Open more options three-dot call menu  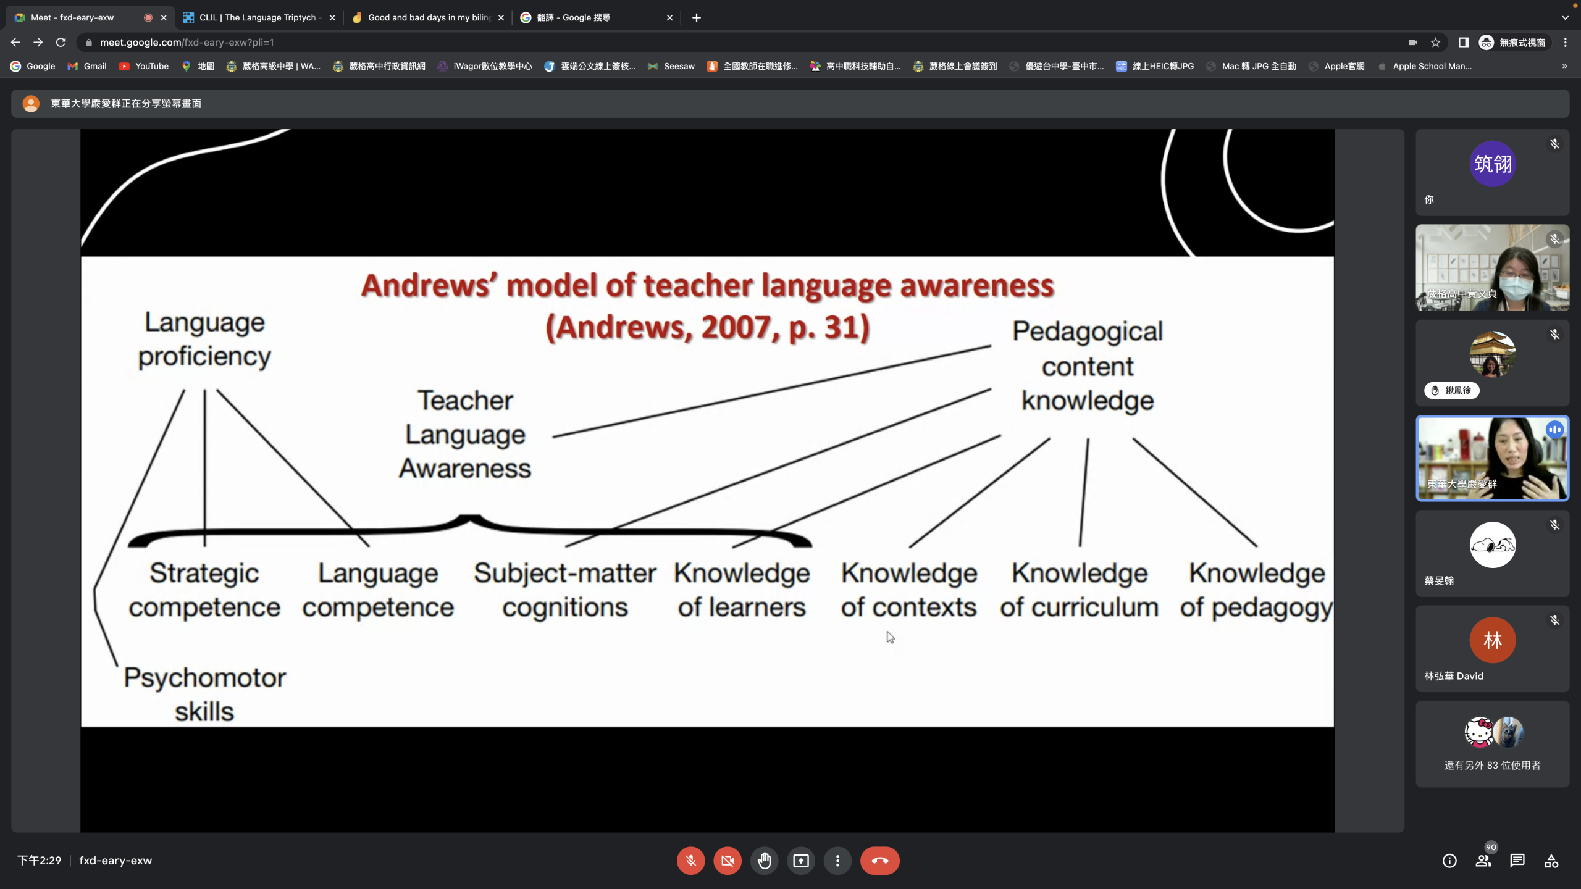pyautogui.click(x=837, y=861)
